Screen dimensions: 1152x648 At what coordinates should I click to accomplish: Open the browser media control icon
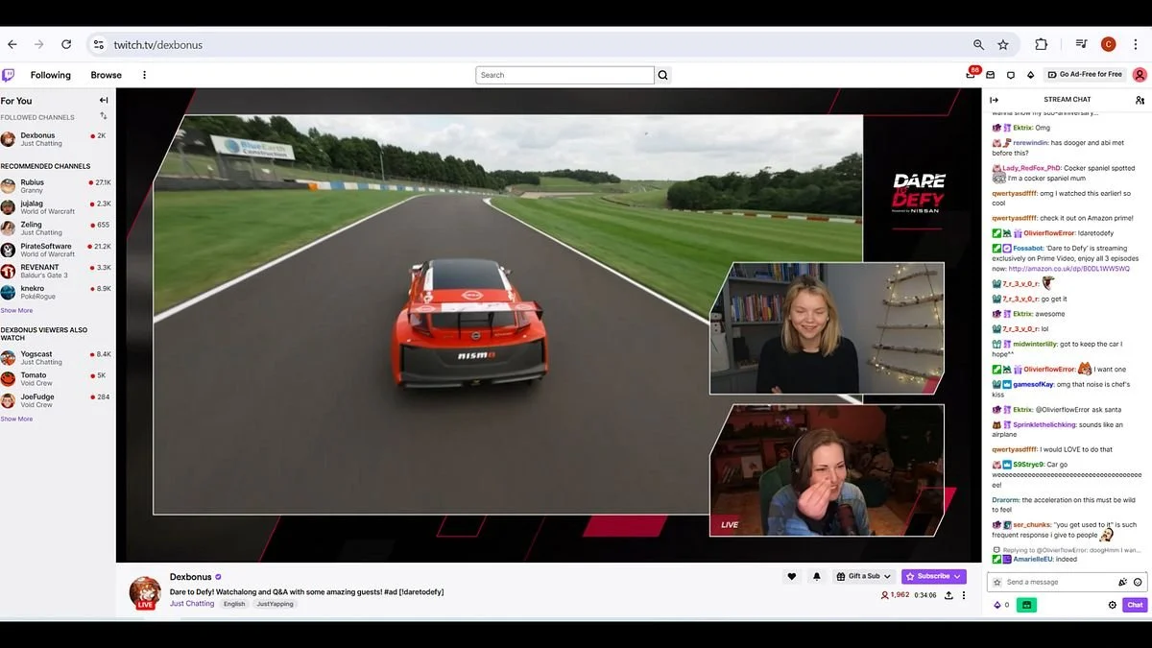point(1081,44)
